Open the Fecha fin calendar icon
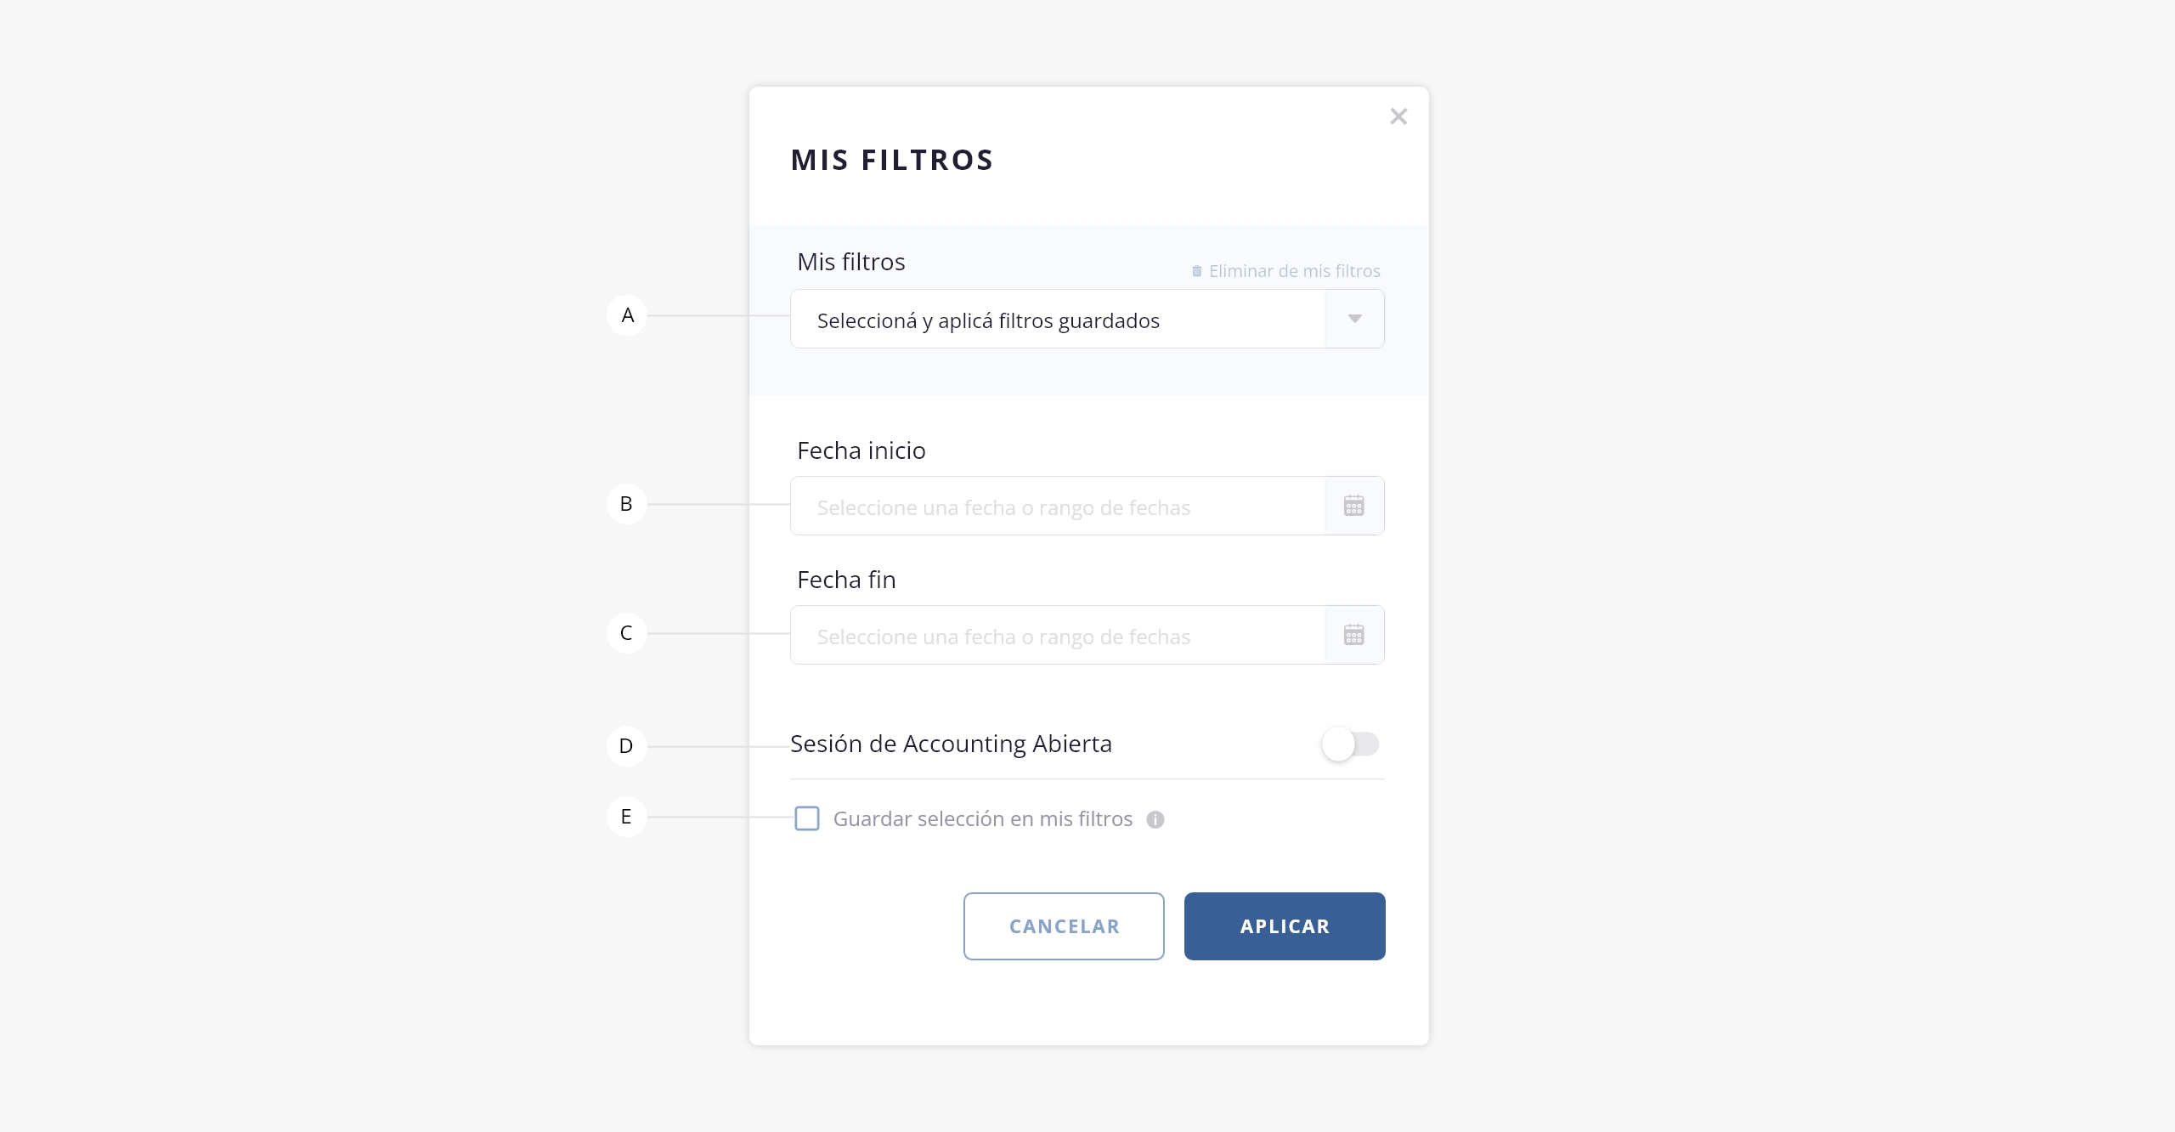The image size is (2175, 1132). pyautogui.click(x=1353, y=636)
